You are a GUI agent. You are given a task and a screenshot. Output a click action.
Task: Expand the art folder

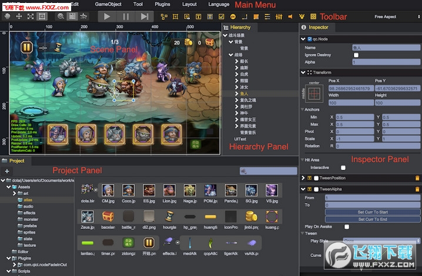(x=15, y=193)
